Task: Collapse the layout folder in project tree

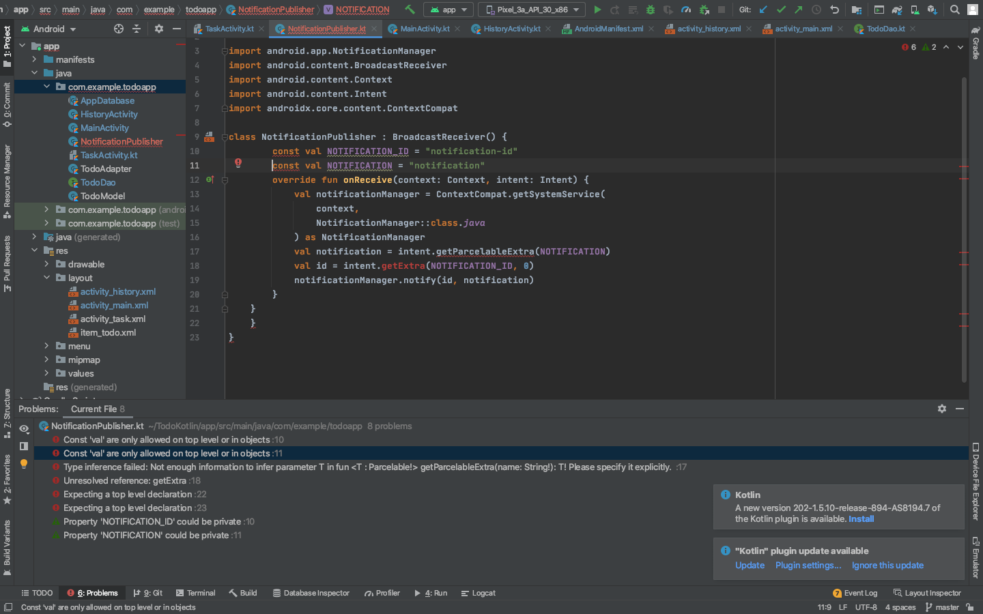Action: (46, 278)
